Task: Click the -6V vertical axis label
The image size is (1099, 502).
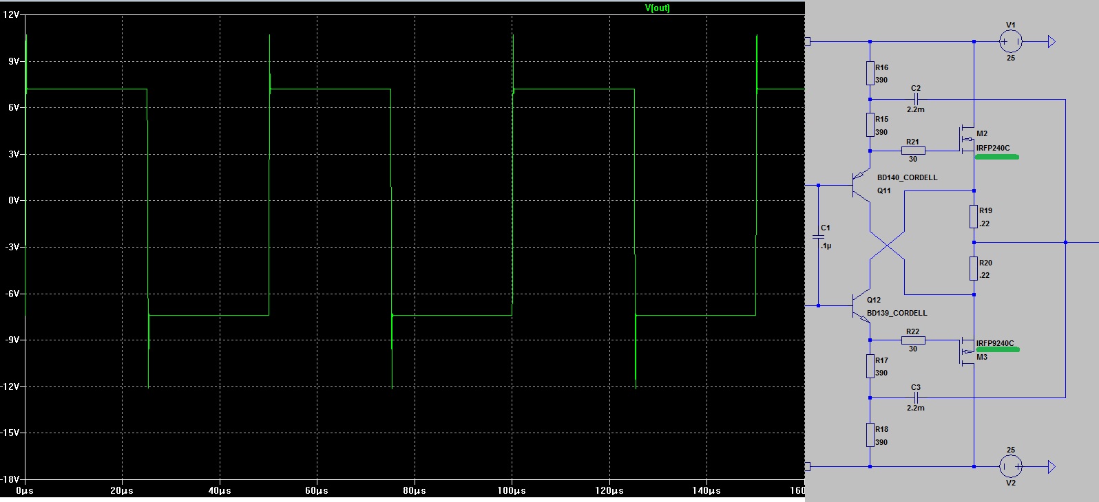Action: click(x=12, y=294)
